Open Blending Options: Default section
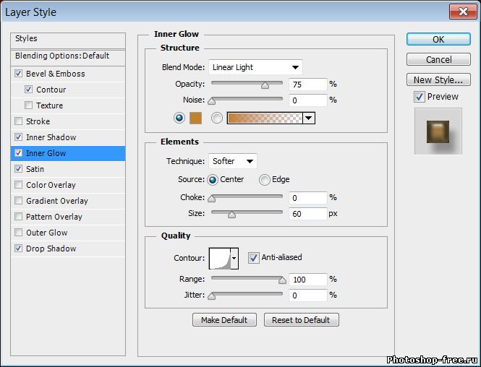This screenshot has width=481, height=367. click(x=62, y=56)
